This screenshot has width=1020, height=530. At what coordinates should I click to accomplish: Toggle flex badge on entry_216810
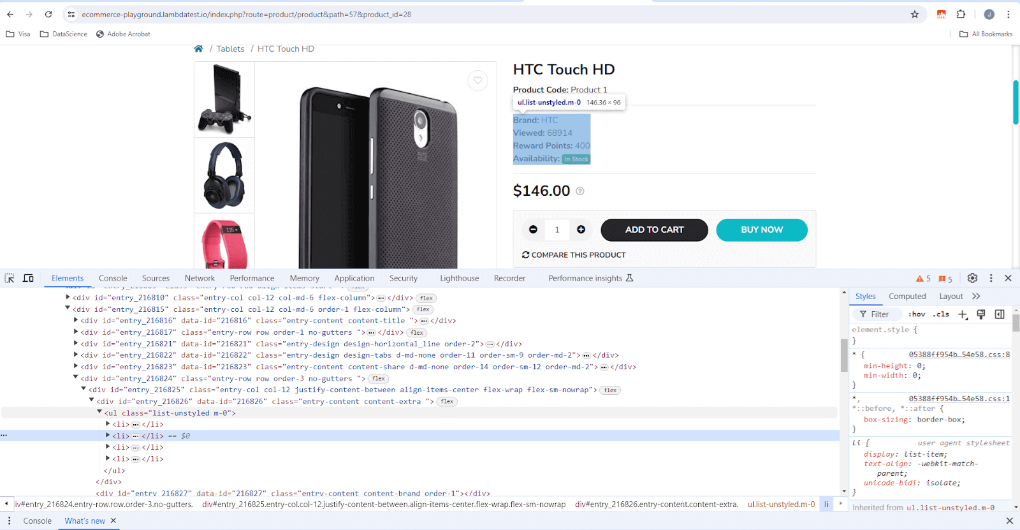tap(426, 298)
